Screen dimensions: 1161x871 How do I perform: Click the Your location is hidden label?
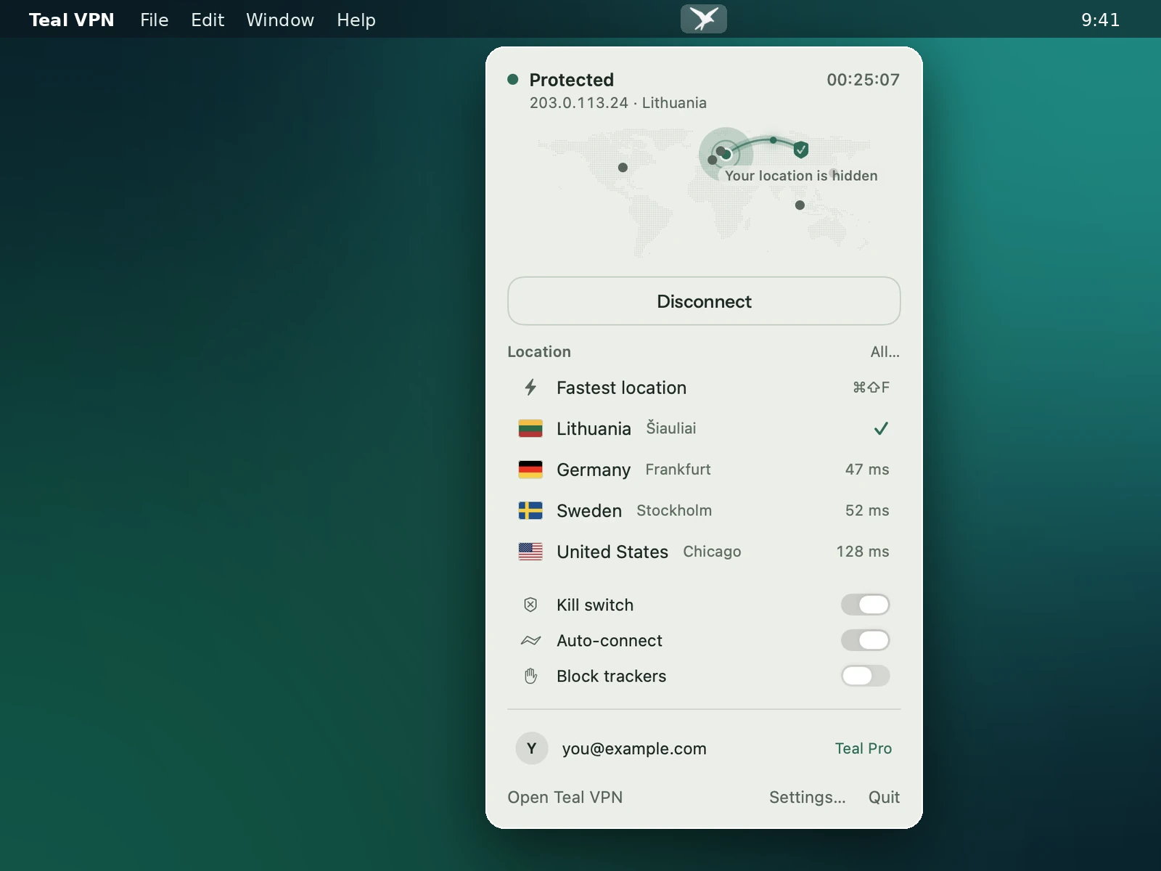(x=801, y=176)
